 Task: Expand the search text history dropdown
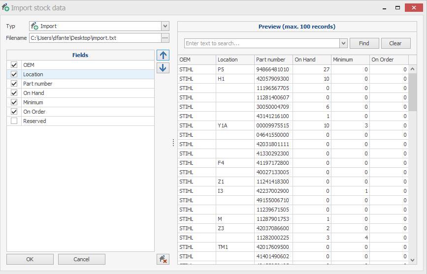(343, 43)
